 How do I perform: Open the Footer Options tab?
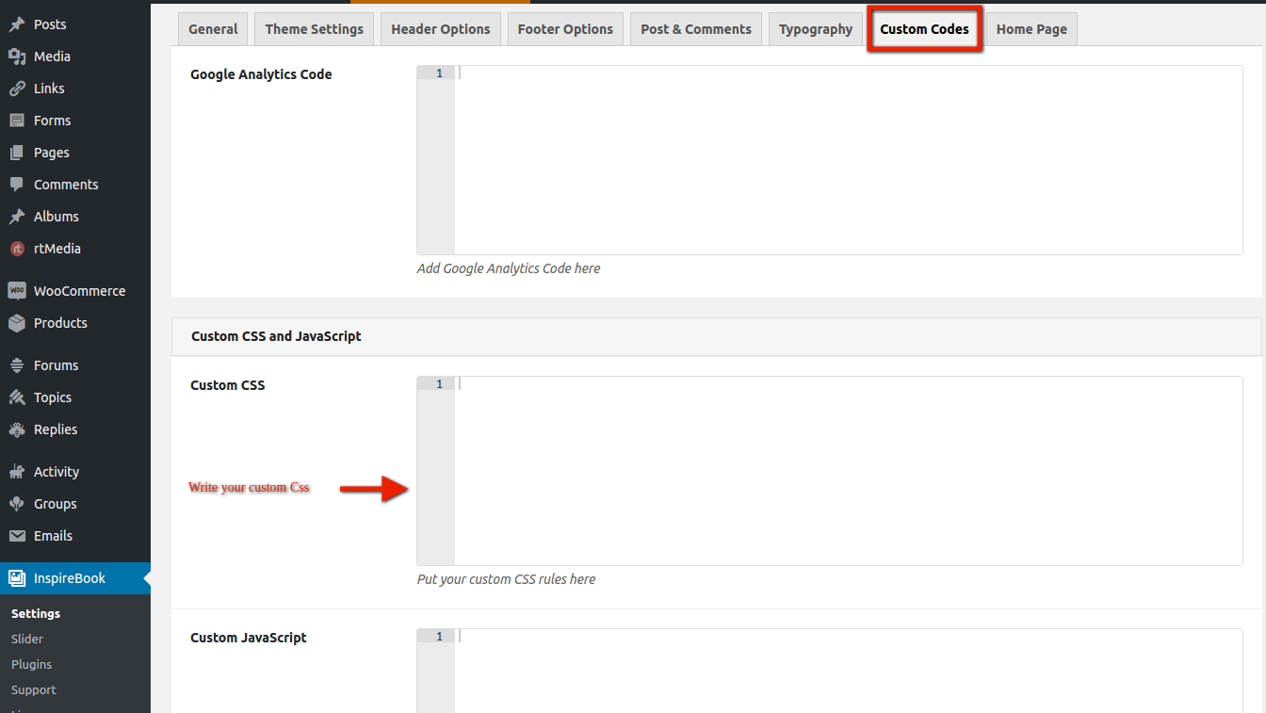pos(565,29)
